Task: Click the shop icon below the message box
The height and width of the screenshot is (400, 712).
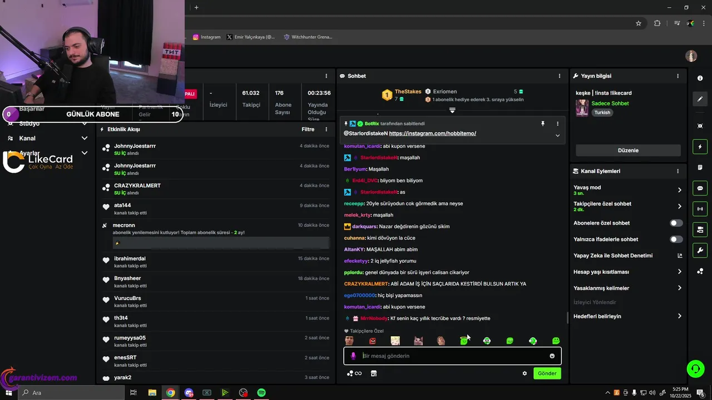Action: 374,373
